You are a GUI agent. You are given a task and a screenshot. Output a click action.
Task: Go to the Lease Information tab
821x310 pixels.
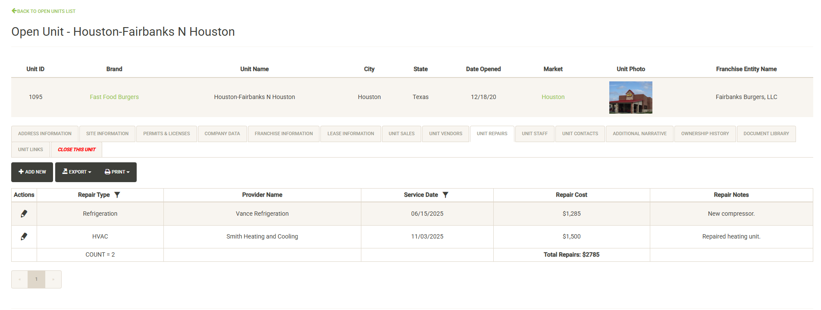(351, 134)
